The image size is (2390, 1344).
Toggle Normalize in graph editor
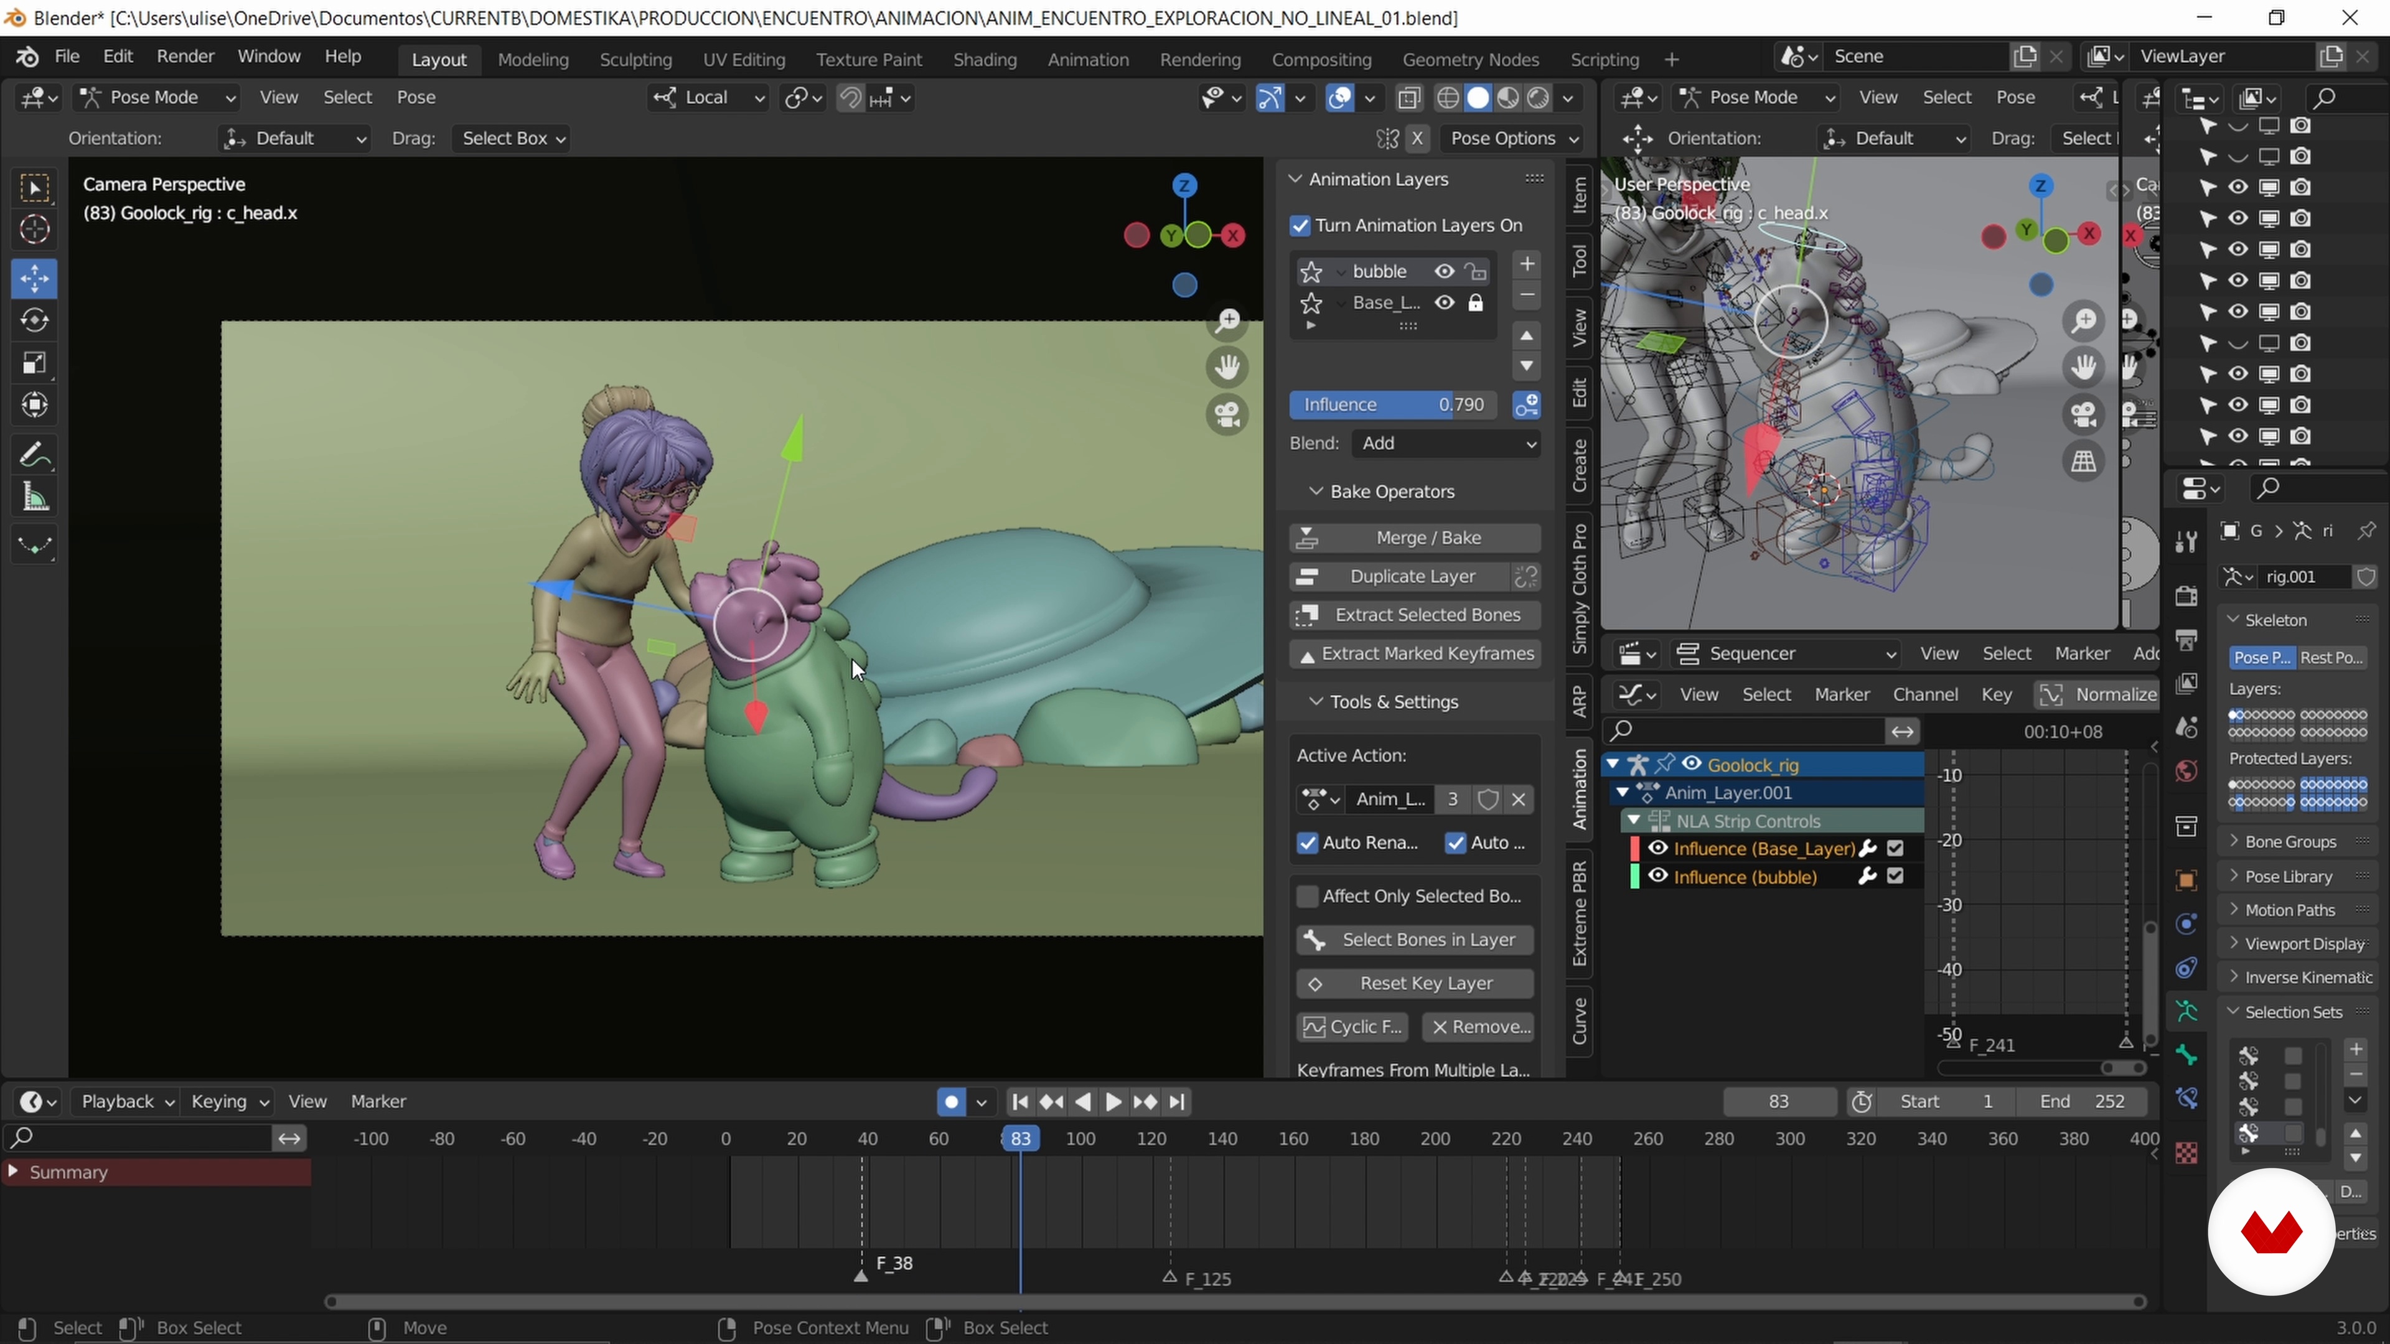(2096, 695)
